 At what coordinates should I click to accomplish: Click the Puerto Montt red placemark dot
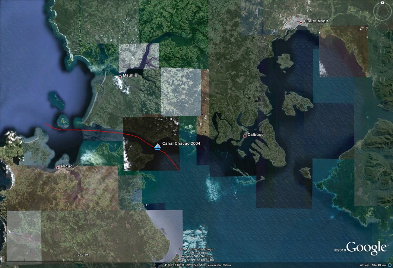301,22
